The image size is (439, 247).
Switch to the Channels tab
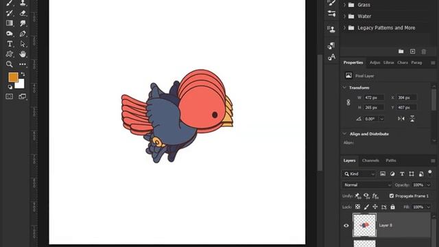point(370,161)
